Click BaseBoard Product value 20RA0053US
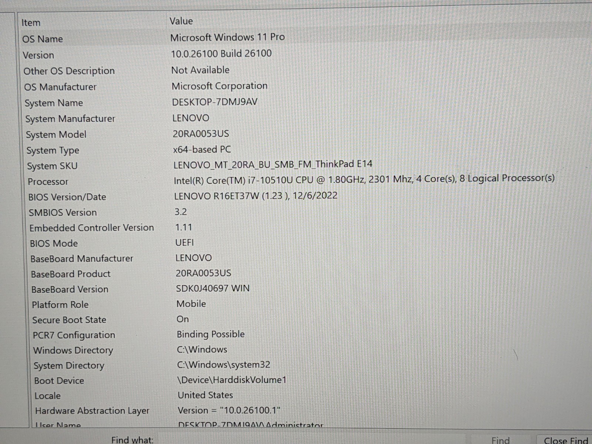 pyautogui.click(x=203, y=273)
